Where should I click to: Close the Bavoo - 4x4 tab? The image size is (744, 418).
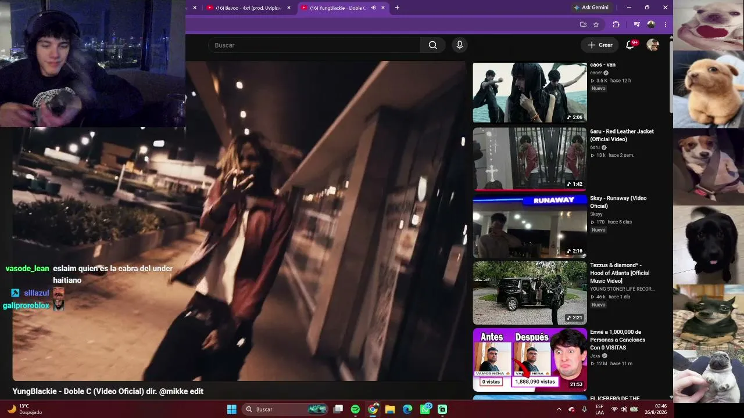pyautogui.click(x=289, y=8)
